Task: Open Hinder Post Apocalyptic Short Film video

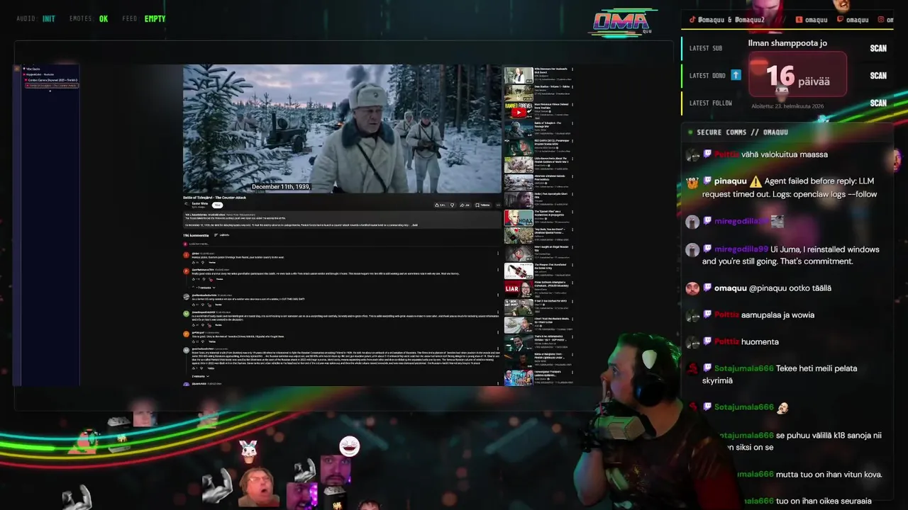Action: coord(538,200)
